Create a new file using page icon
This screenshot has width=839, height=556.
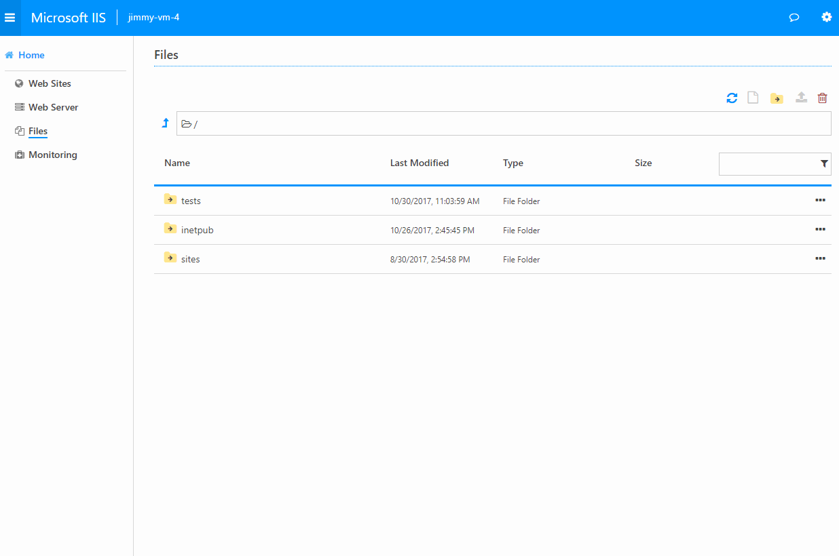(753, 98)
